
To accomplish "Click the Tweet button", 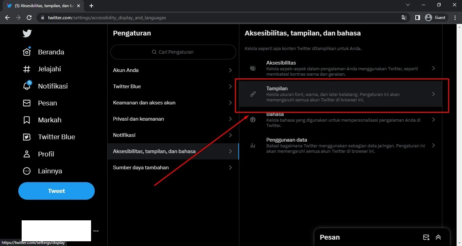I will (x=57, y=191).
